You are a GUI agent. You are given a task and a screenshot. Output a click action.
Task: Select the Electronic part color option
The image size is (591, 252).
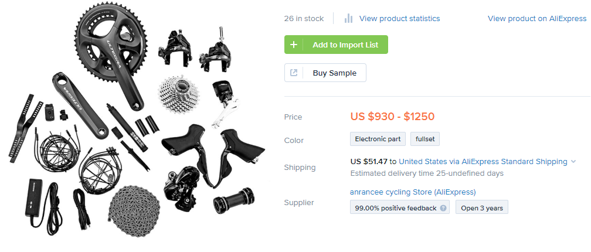tap(378, 139)
